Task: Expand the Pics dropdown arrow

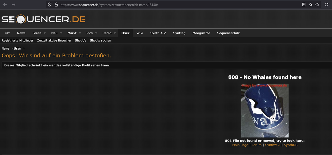Action: pos(96,33)
